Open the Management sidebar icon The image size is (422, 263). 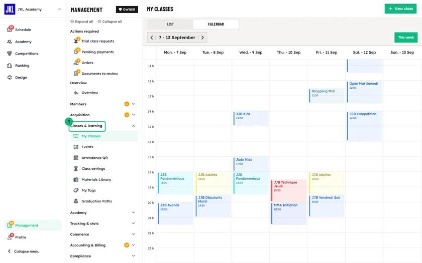coord(10,225)
